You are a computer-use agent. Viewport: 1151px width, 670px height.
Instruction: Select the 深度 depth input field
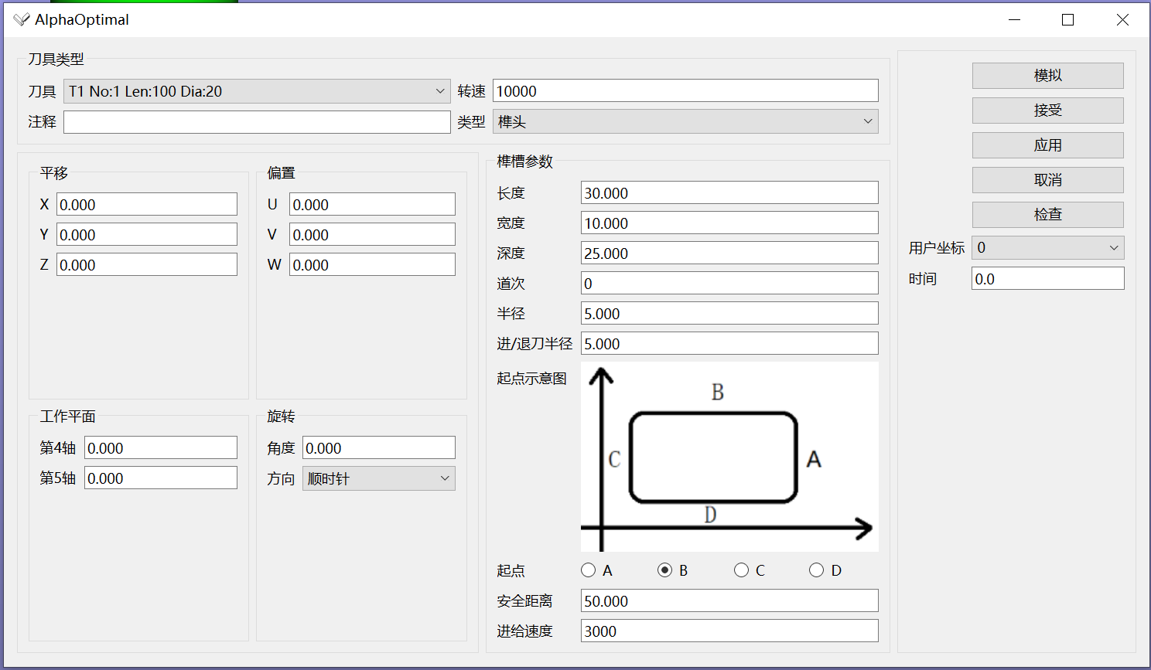click(x=729, y=253)
